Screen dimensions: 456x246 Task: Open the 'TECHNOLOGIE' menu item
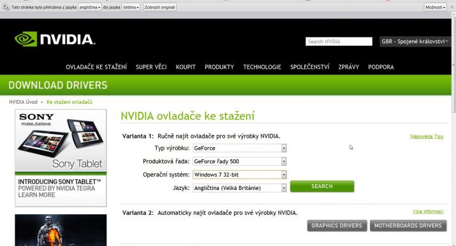pyautogui.click(x=262, y=67)
